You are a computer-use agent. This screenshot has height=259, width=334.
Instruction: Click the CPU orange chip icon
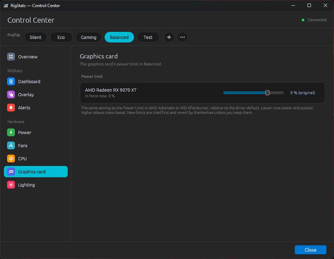click(11, 159)
